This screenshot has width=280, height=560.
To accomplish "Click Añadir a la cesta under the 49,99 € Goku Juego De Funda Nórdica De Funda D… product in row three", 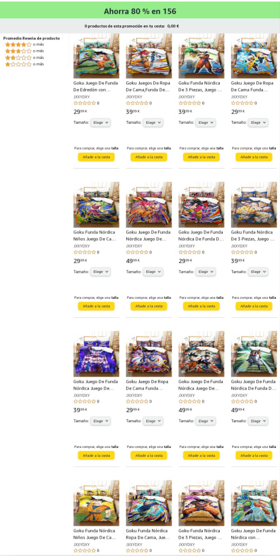I will coord(254,455).
